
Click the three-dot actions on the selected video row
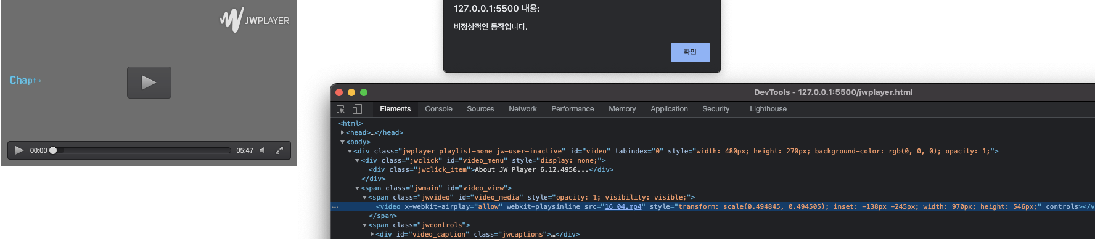point(335,207)
